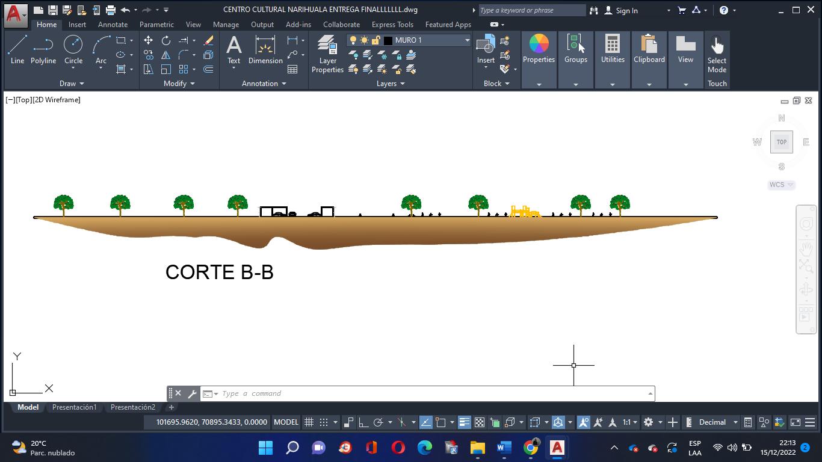
Task: Toggle lineweight display in status bar
Action: pos(464,422)
